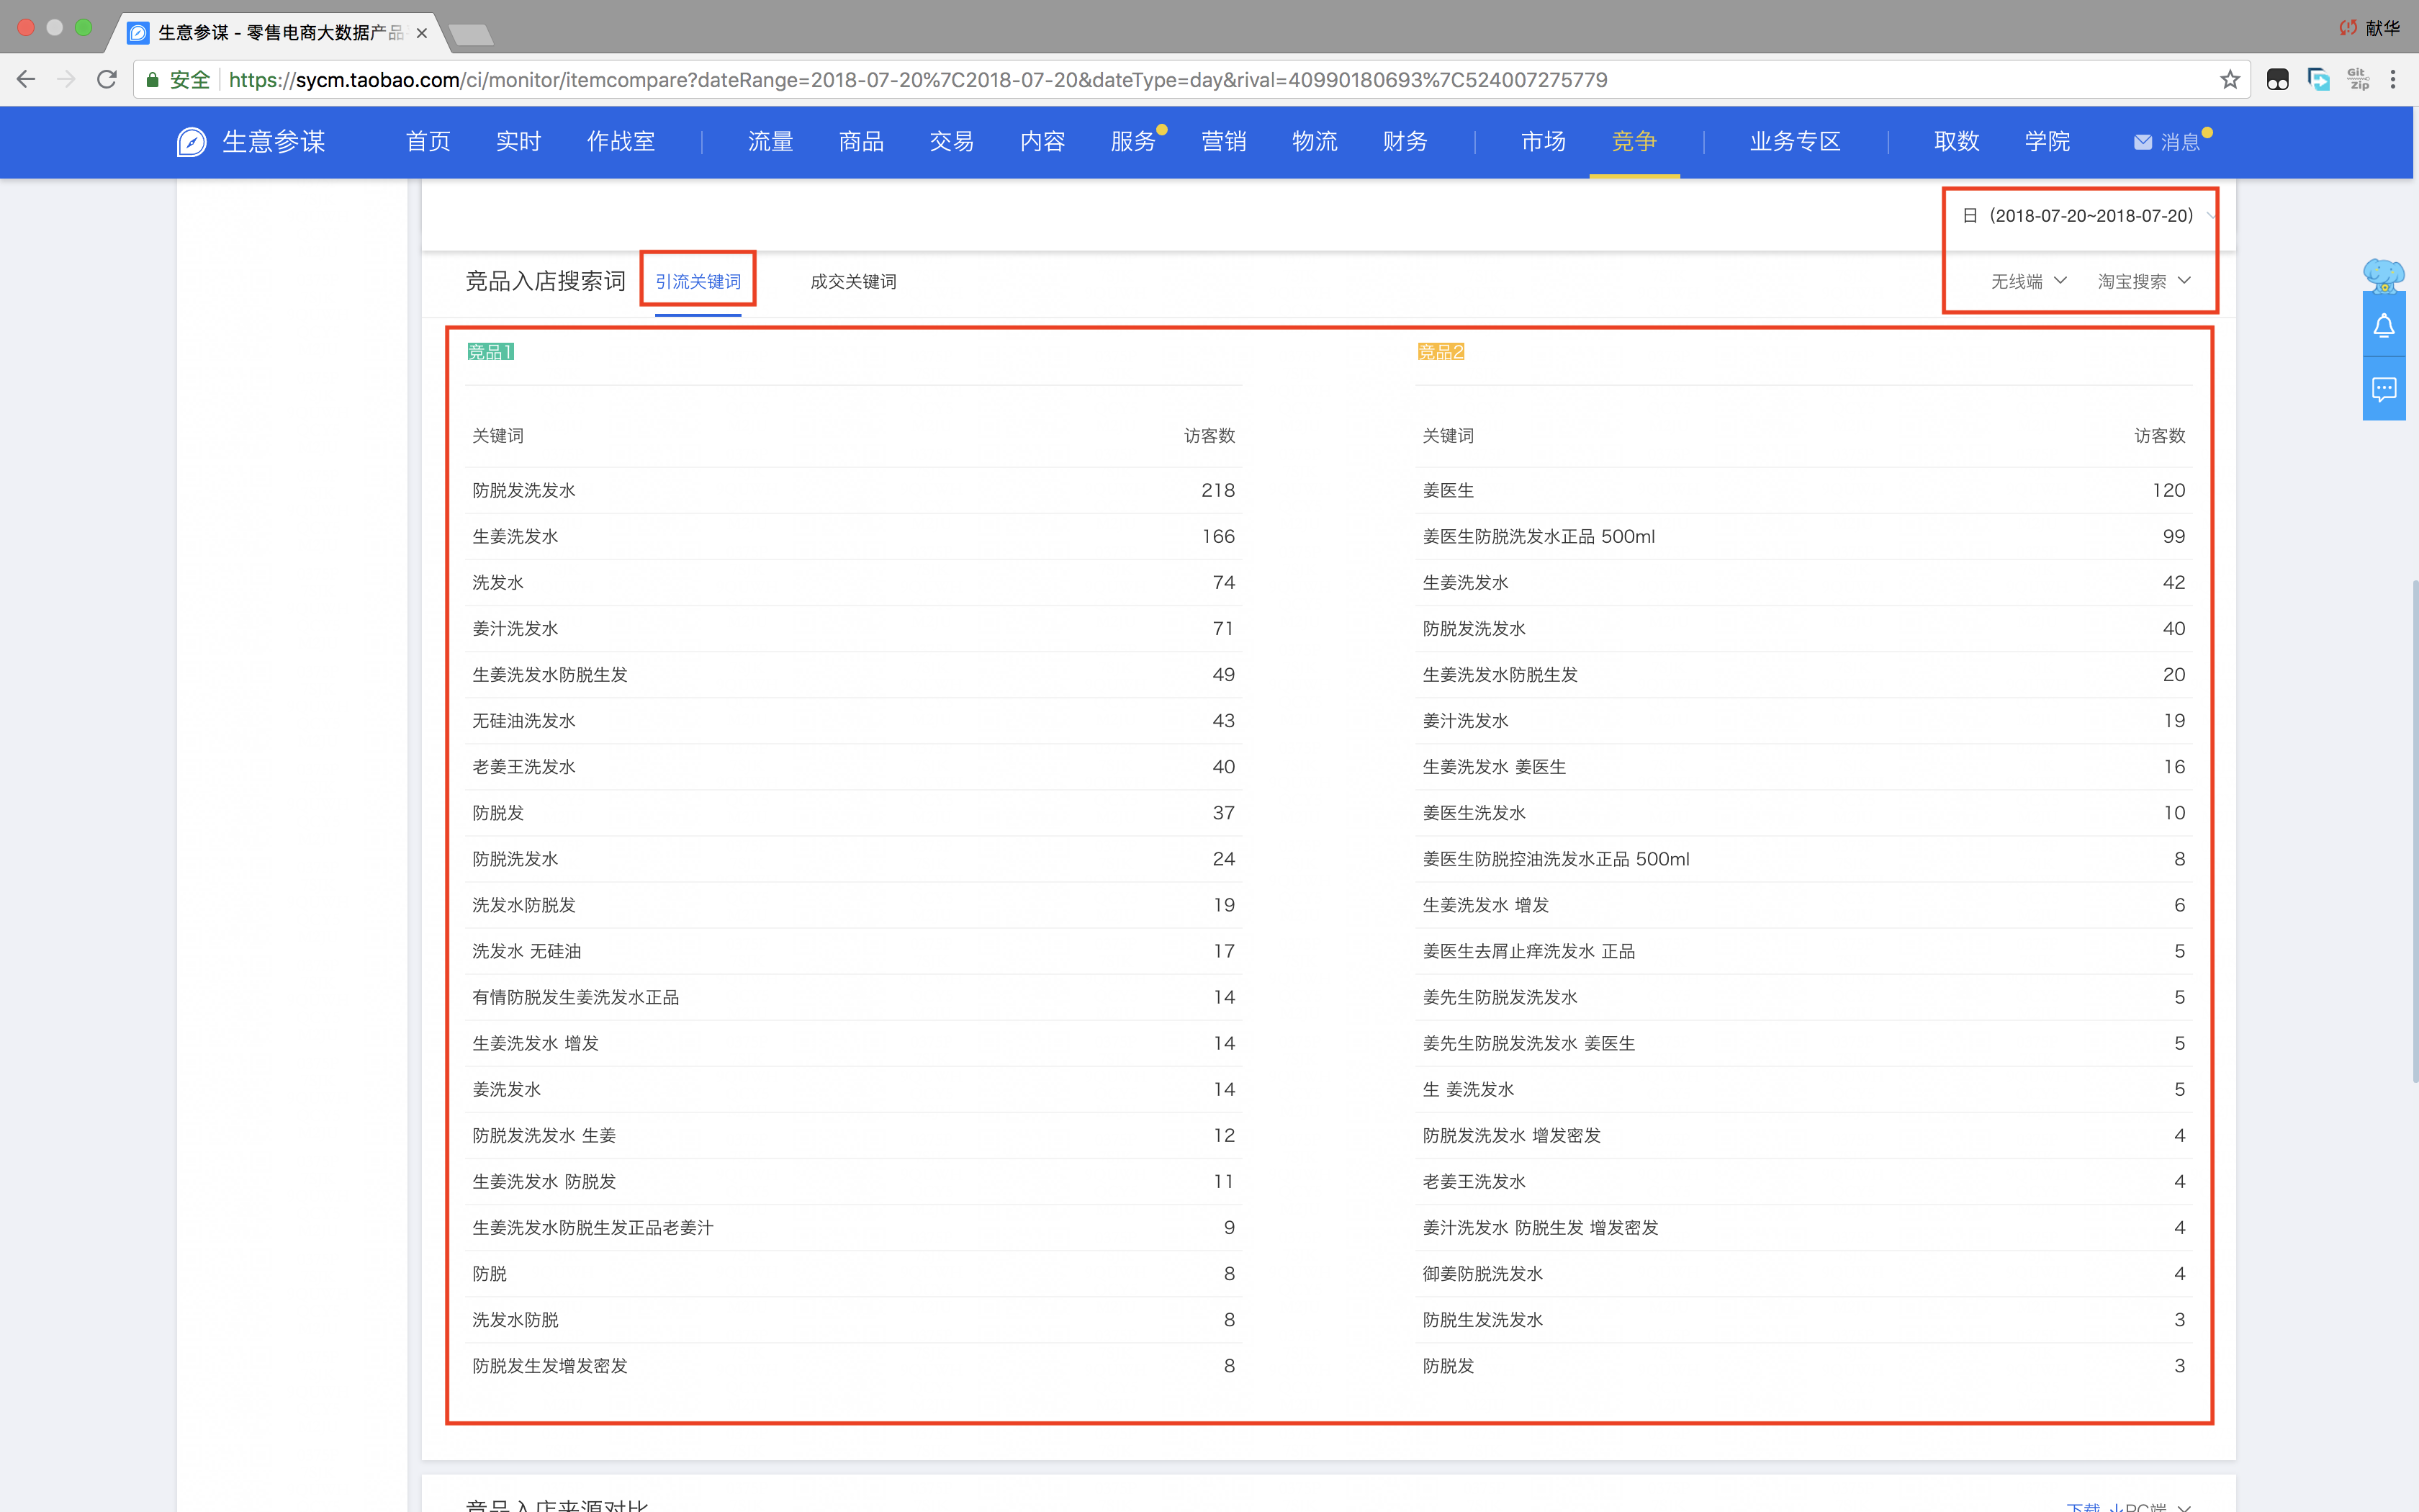This screenshot has height=1512, width=2419.
Task: Open the notification bell sidebar icon
Action: [2383, 326]
